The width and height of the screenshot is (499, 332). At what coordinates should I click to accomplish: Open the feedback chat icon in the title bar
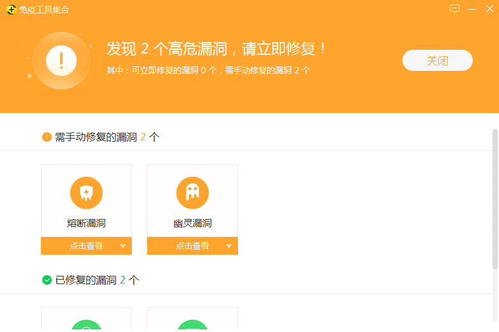pyautogui.click(x=454, y=8)
